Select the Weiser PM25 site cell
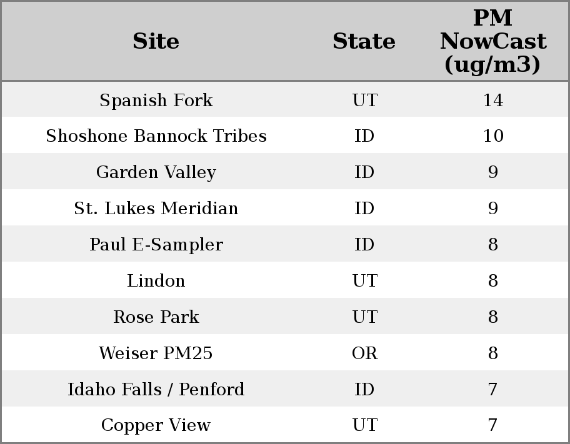The width and height of the screenshot is (570, 444). (156, 353)
